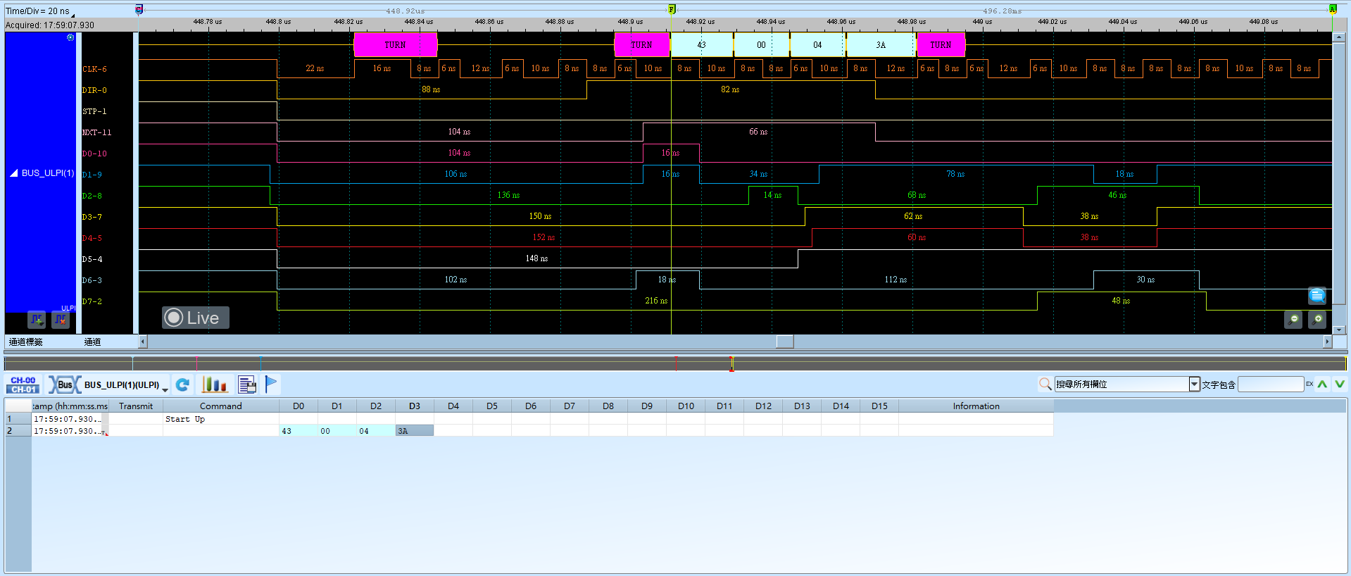Open the bus settings gear icon
Image resolution: width=1351 pixels, height=576 pixels.
[x=70, y=37]
